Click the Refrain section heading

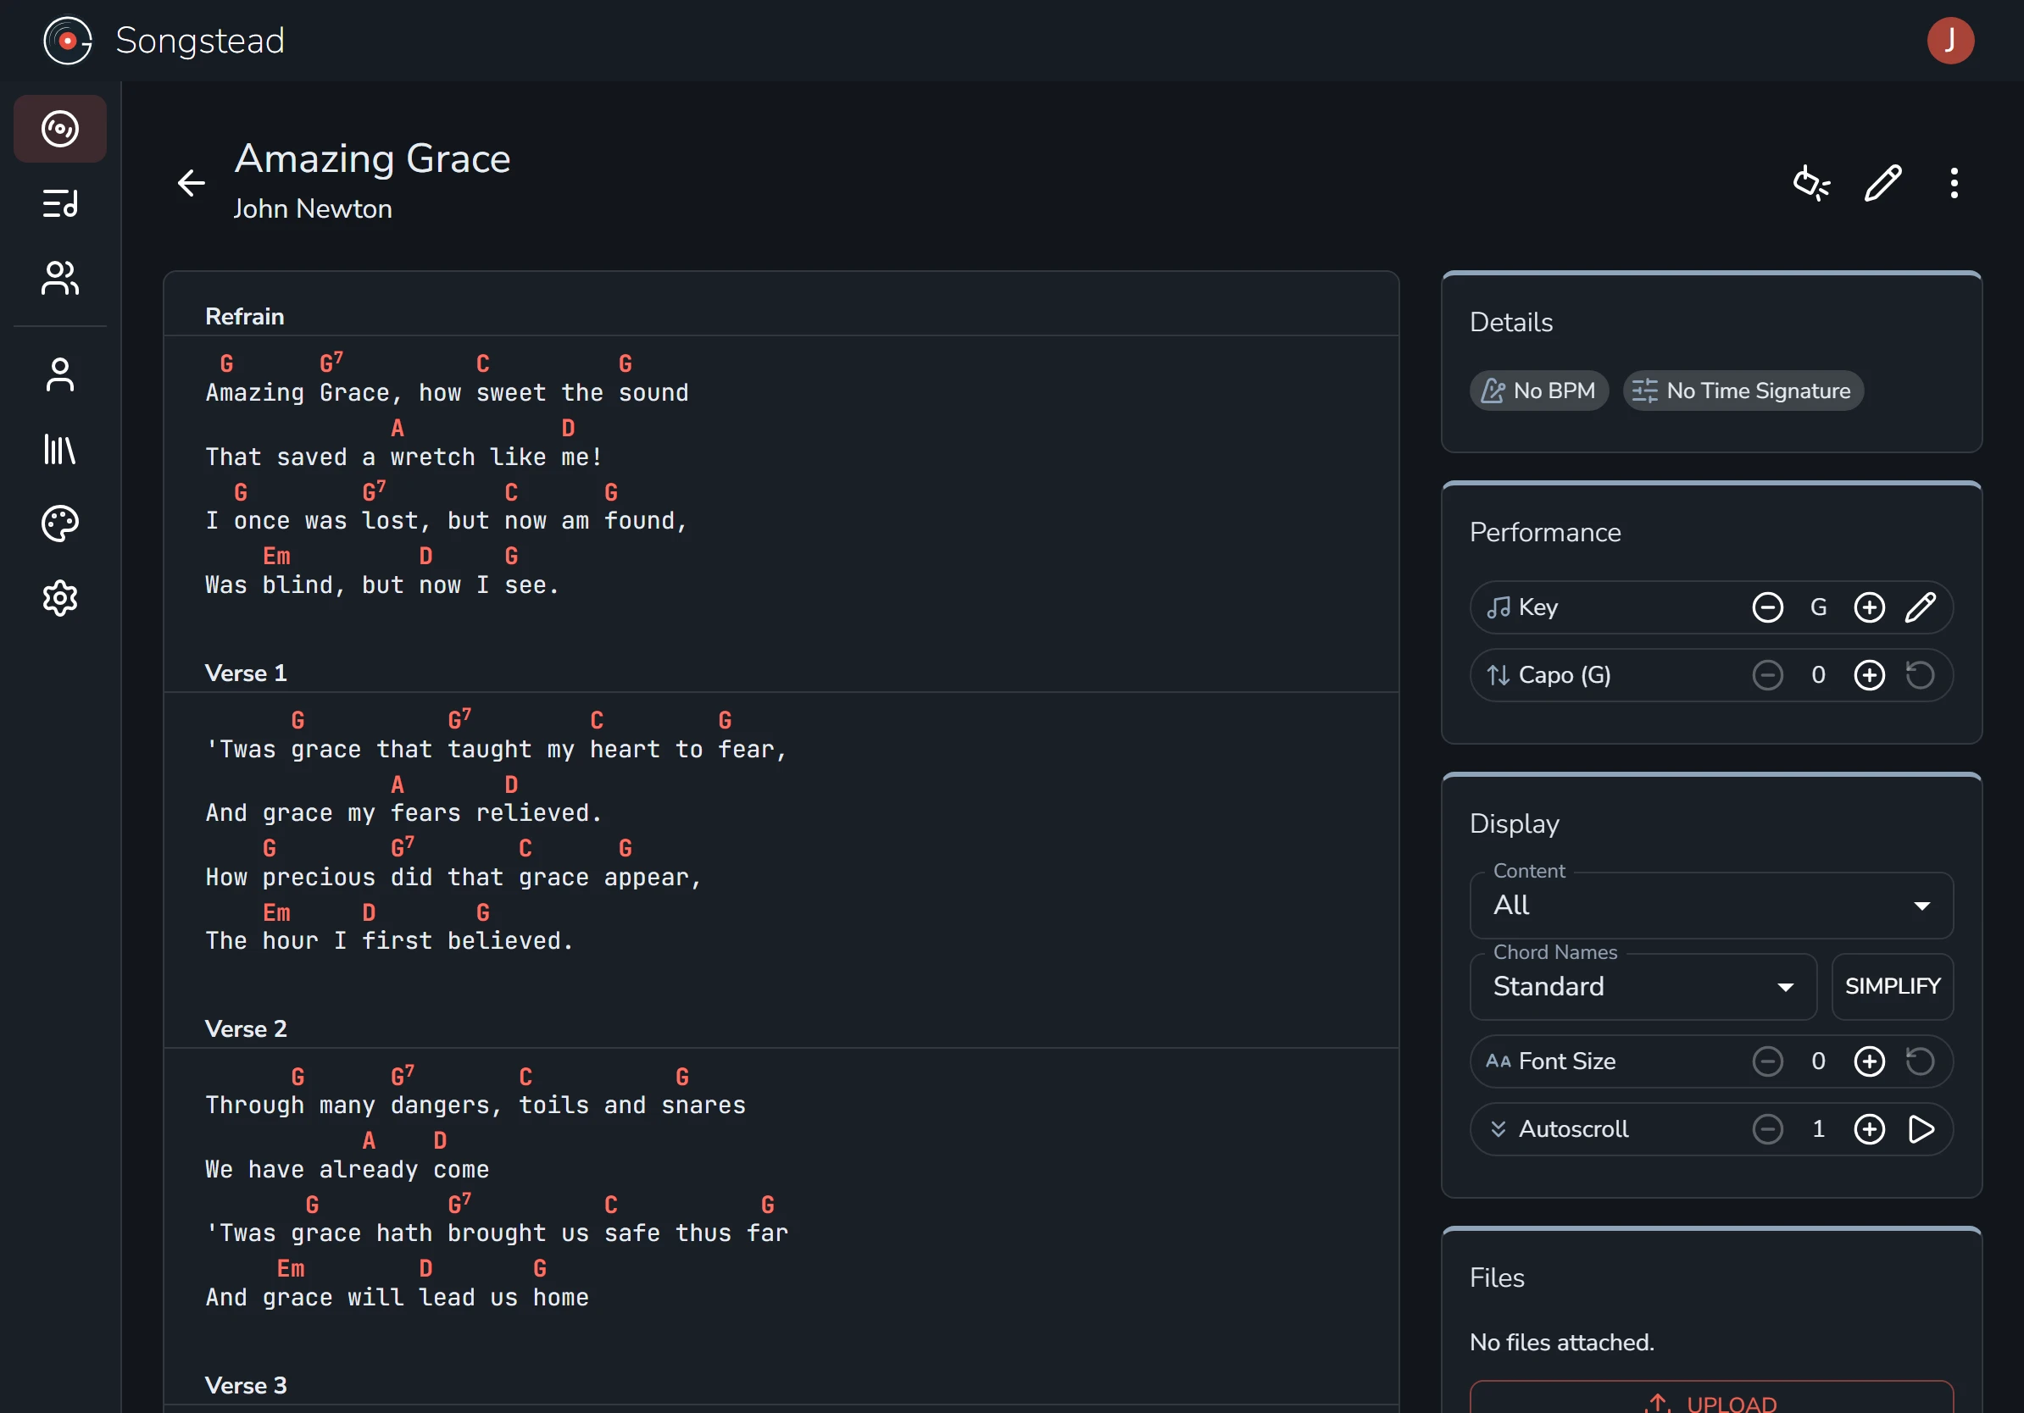244,316
